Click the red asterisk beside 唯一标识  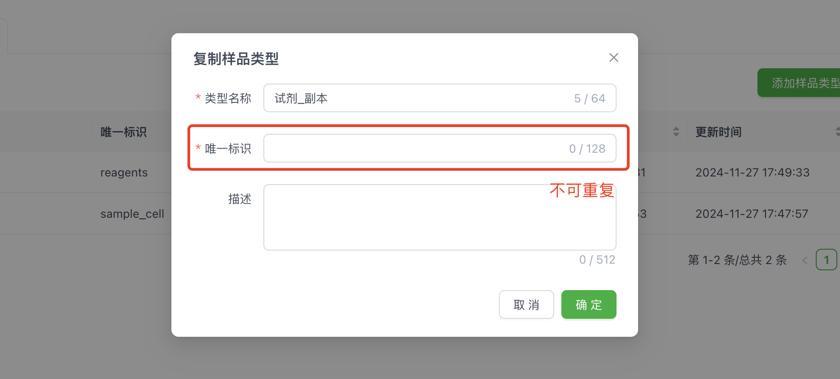pyautogui.click(x=198, y=149)
